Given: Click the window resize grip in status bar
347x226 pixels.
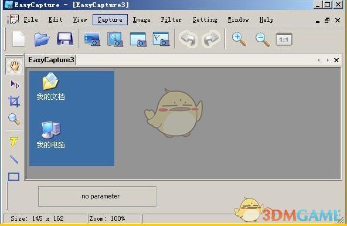Looking at the screenshot, I should tap(341, 219).
